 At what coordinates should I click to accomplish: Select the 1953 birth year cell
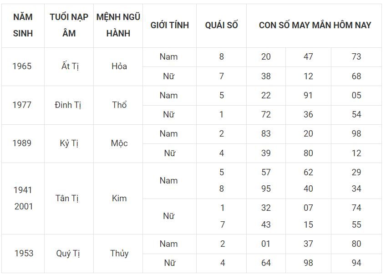24,253
